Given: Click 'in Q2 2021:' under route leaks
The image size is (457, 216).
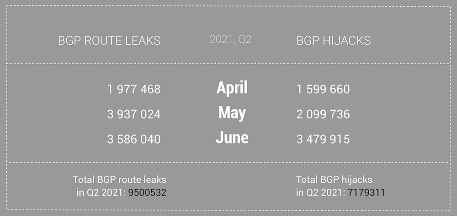Looking at the screenshot, I should (x=101, y=192).
